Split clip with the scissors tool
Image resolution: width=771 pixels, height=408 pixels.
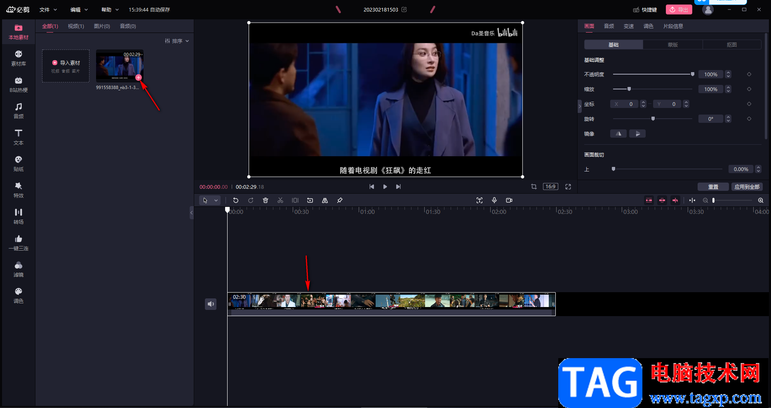click(x=280, y=200)
